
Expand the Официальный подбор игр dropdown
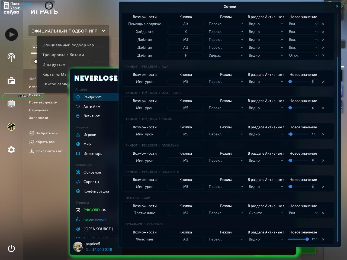coord(68,31)
